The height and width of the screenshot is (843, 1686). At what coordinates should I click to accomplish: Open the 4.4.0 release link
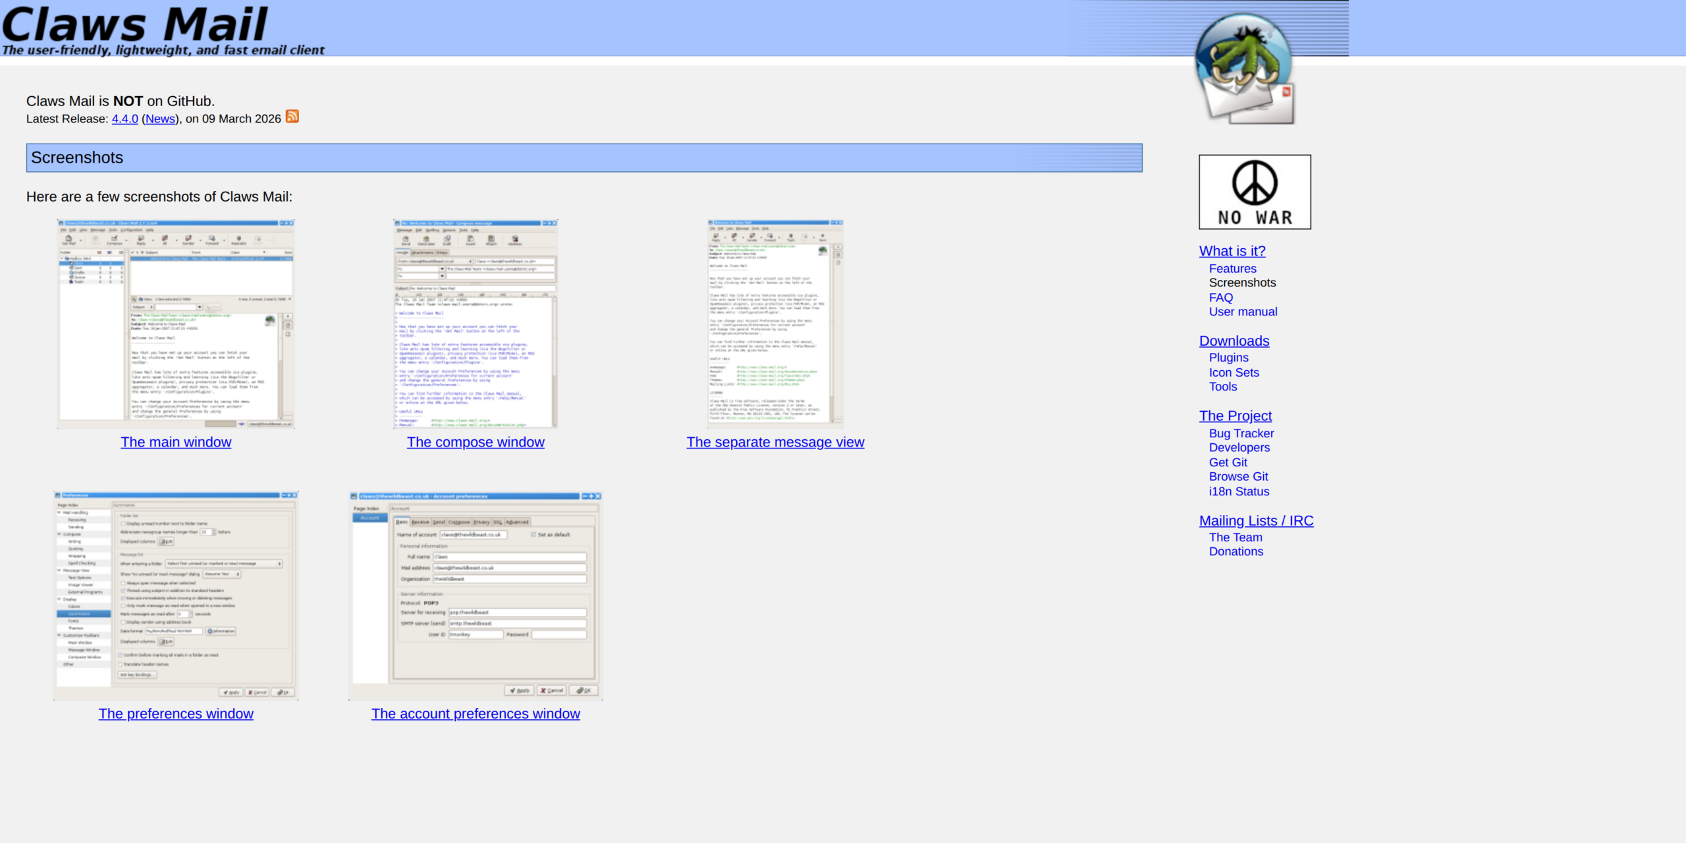tap(125, 119)
